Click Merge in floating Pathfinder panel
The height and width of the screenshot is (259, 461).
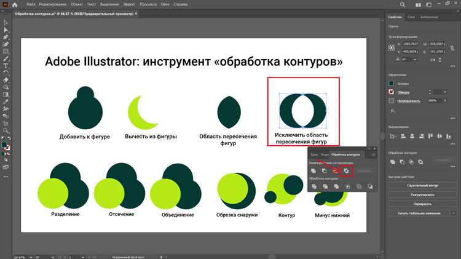336,186
